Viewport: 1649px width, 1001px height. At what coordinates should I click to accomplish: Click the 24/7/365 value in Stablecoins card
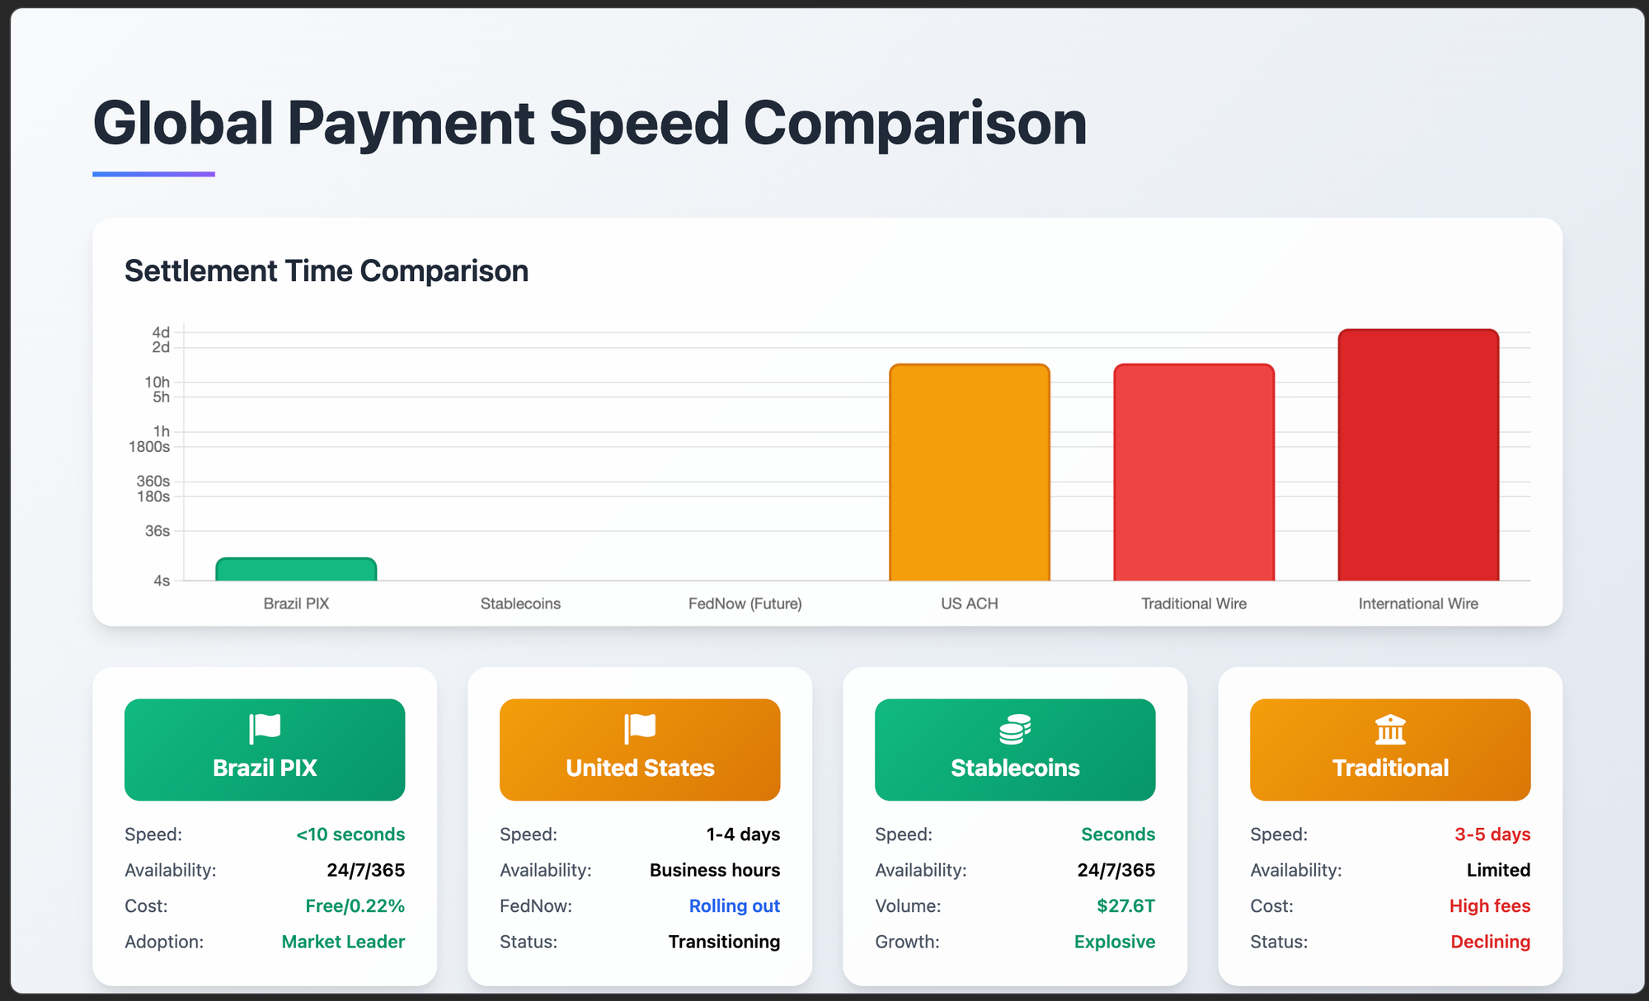pos(1116,870)
